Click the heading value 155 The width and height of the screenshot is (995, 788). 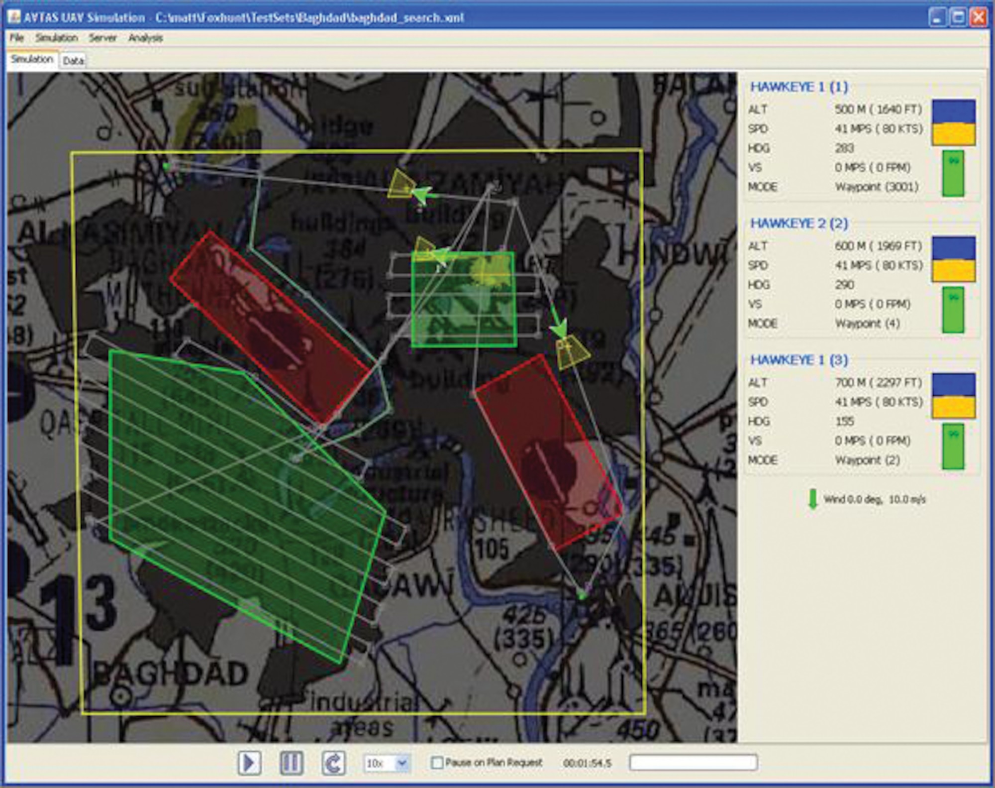(x=844, y=421)
